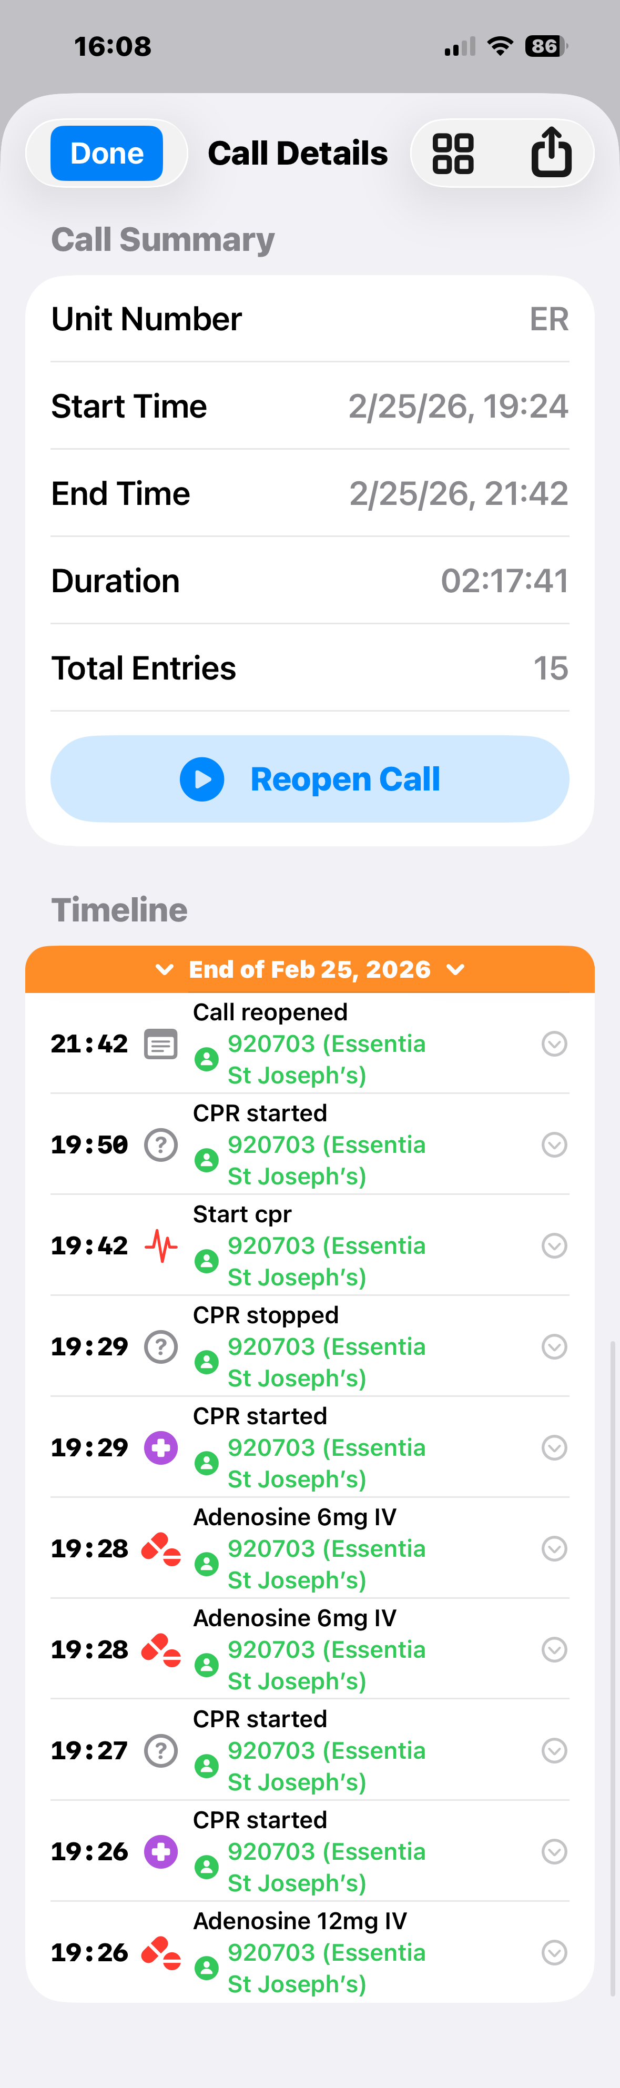Tap the pills icon on the 19:28 Adenosine entry
Image resolution: width=620 pixels, height=2088 pixels.
click(x=160, y=1548)
